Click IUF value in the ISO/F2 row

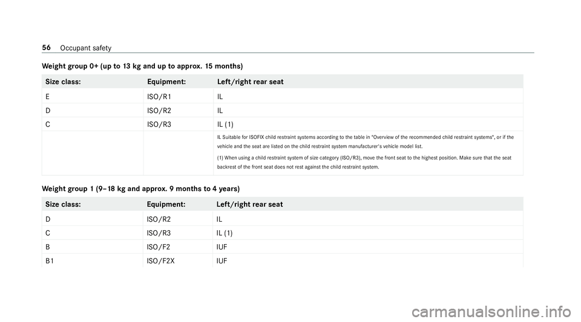(222, 247)
